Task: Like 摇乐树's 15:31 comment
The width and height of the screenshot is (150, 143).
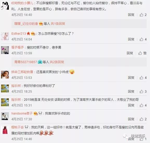Action: (x=141, y=105)
